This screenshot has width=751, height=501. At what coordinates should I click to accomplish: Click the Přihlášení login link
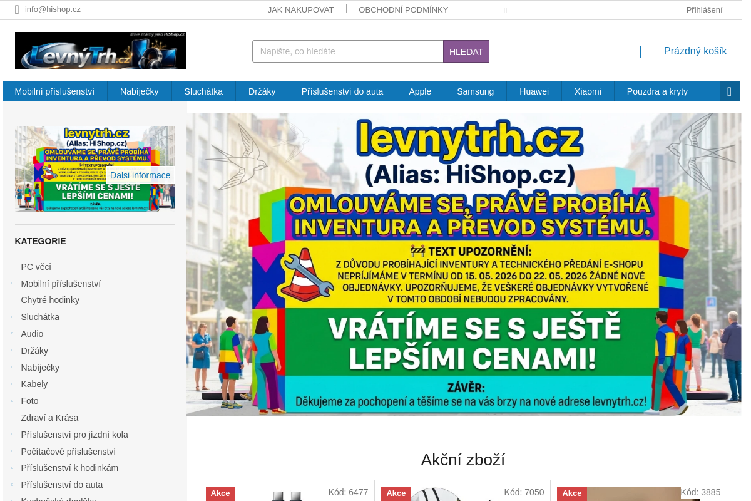point(704,9)
